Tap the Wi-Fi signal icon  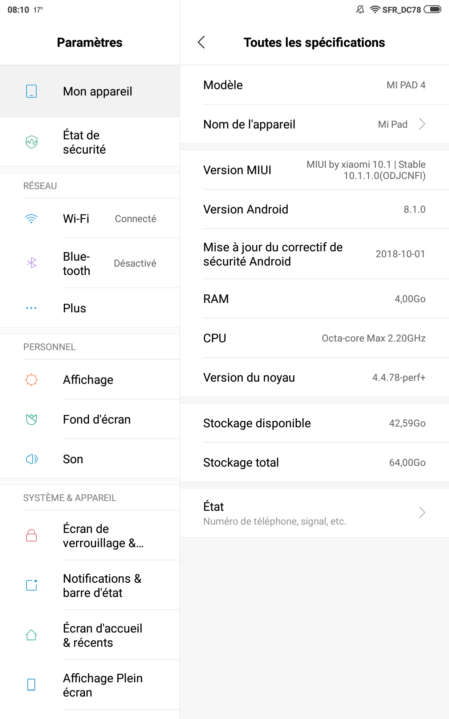click(31, 219)
